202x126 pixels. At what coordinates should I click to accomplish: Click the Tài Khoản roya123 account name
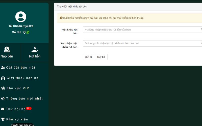[21, 26]
